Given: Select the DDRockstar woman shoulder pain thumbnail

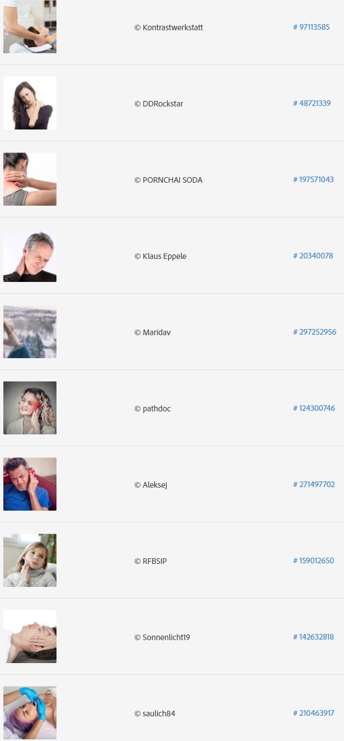Looking at the screenshot, I should point(30,103).
